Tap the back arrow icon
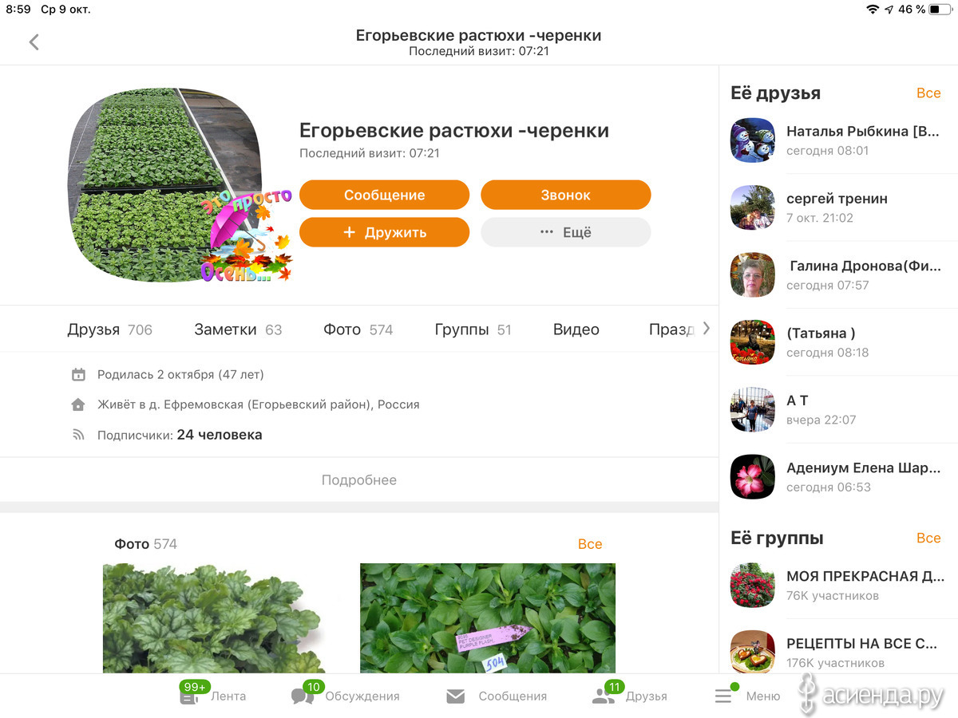The width and height of the screenshot is (958, 718). click(x=34, y=42)
